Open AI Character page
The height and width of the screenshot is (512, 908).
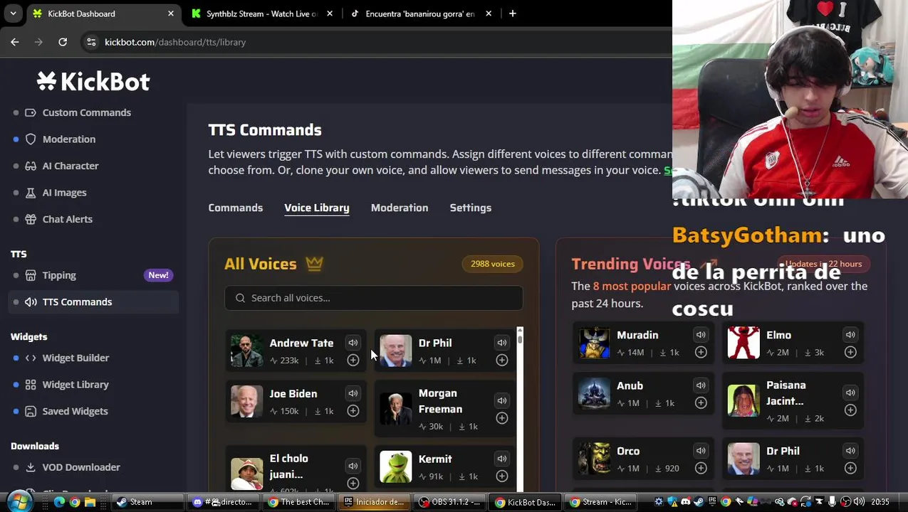tap(71, 166)
